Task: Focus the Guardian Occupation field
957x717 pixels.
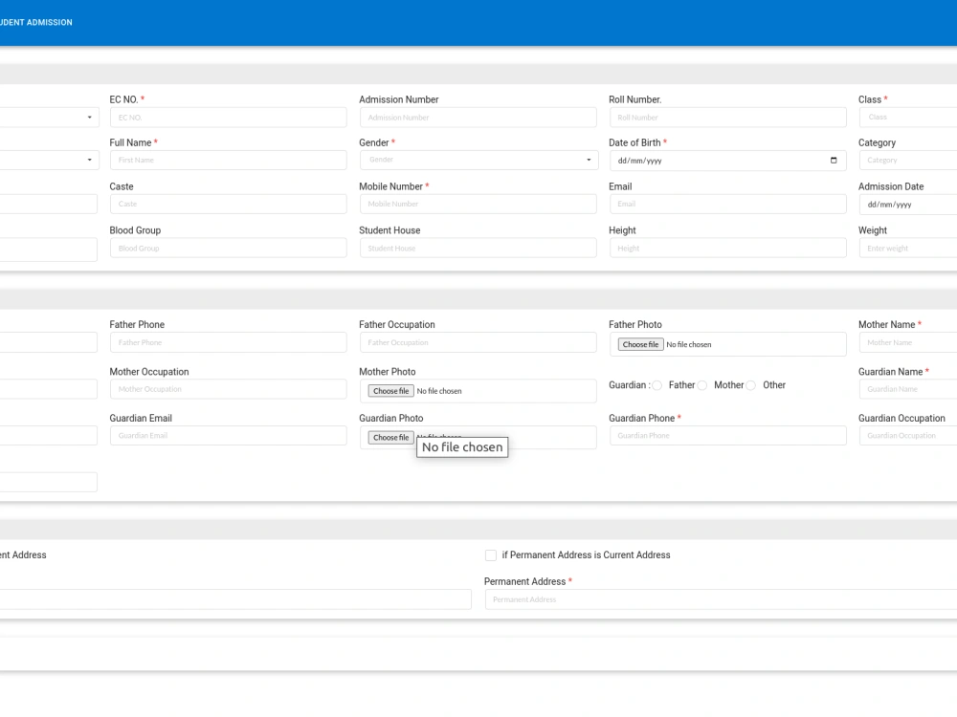Action: click(908, 435)
